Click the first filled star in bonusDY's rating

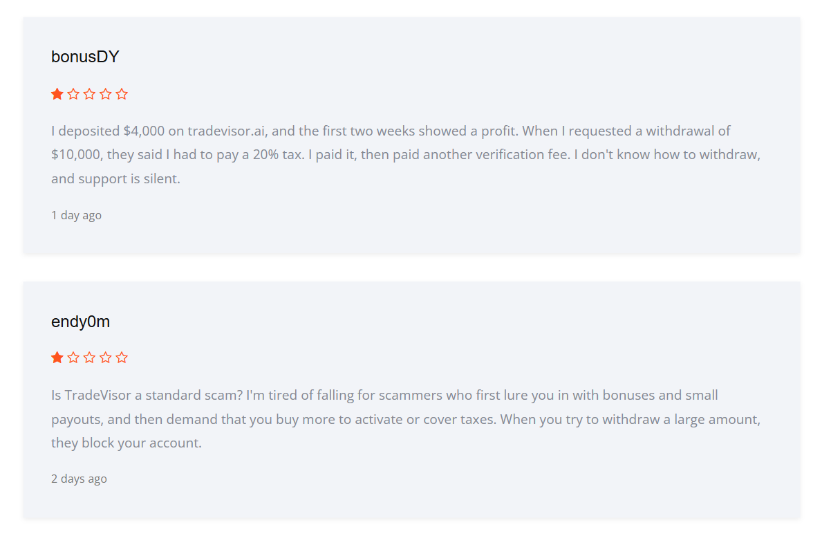tap(57, 94)
